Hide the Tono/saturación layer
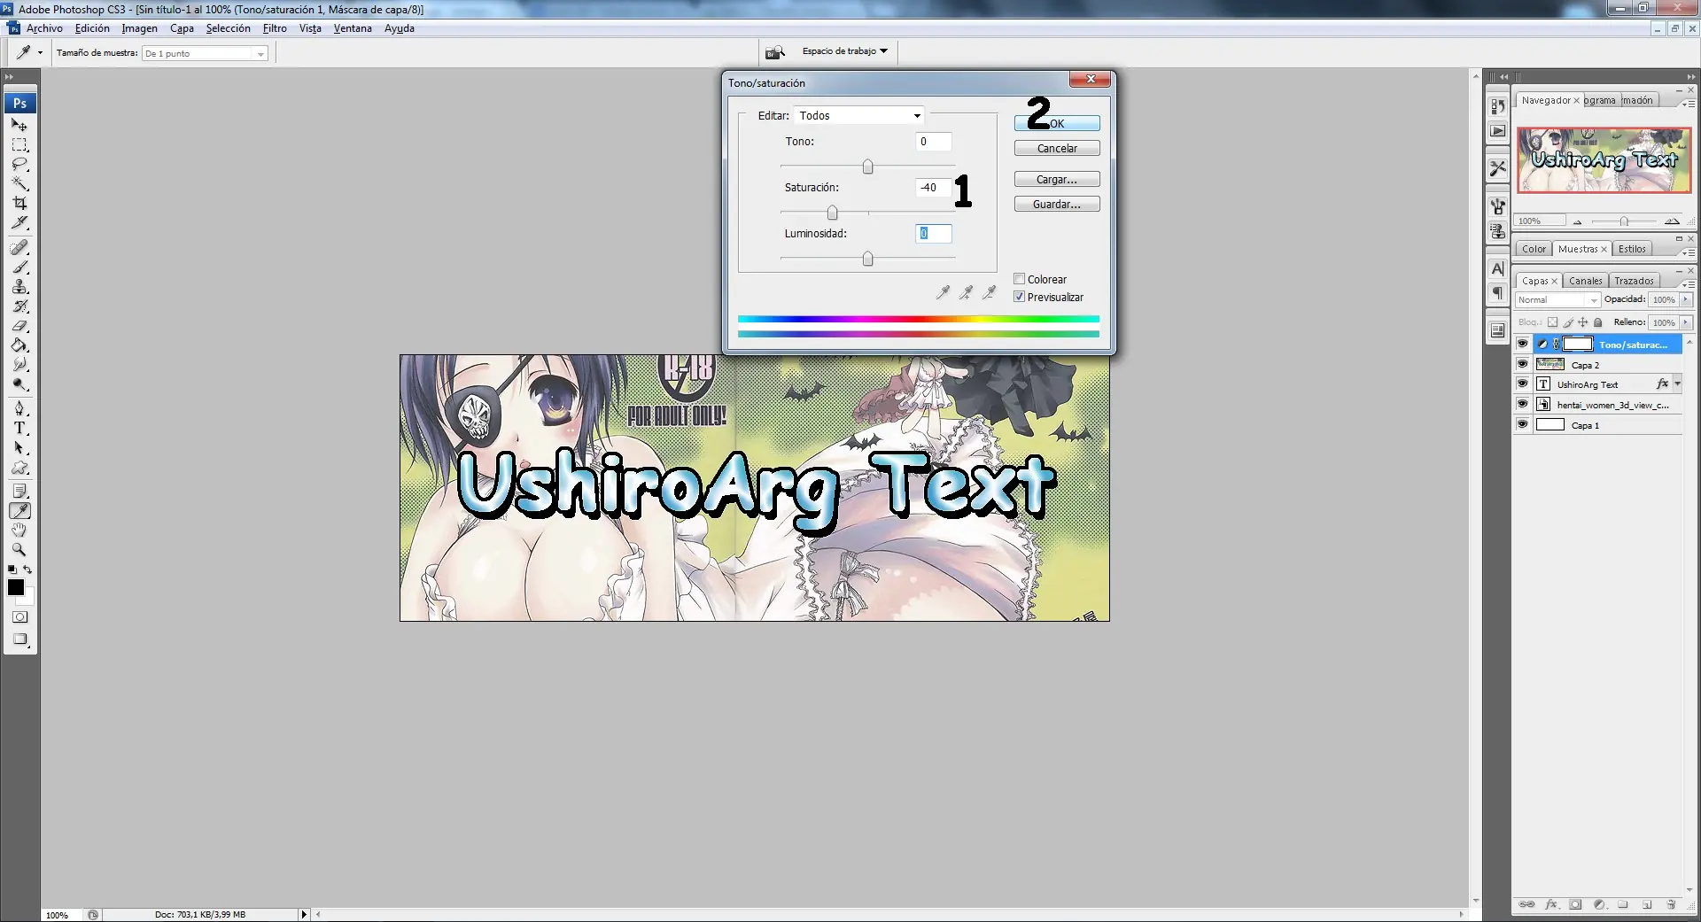Image resolution: width=1701 pixels, height=922 pixels. click(1522, 344)
